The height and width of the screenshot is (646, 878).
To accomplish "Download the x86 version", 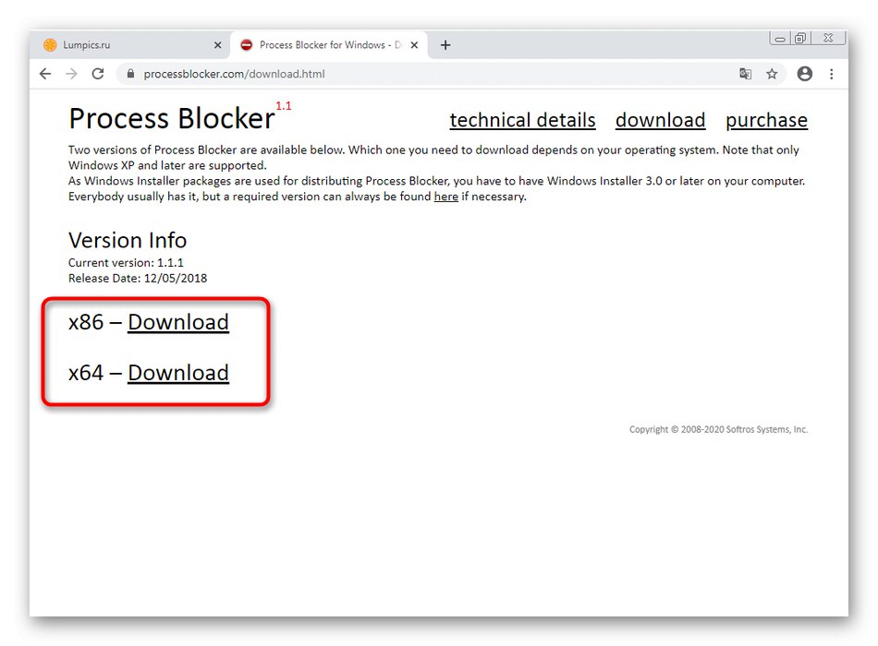I will point(178,322).
